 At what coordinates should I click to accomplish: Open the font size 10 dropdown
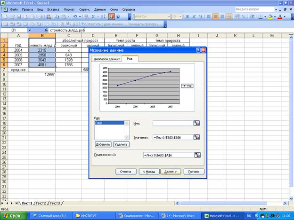tap(180, 16)
